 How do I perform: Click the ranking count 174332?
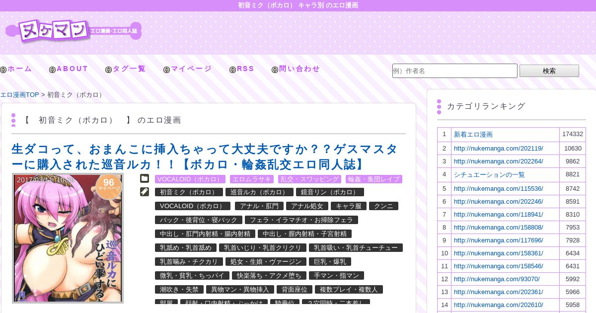(x=573, y=134)
